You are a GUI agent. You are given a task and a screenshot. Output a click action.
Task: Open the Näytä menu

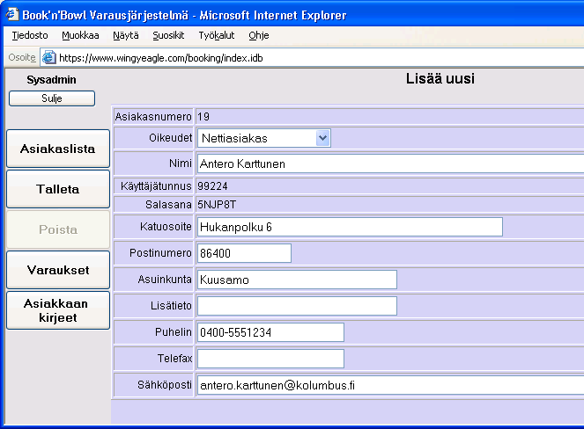[125, 36]
